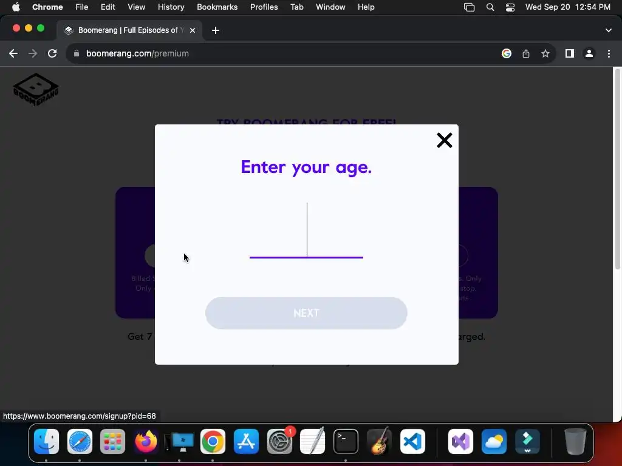Go back in Chrome
This screenshot has height=466, width=622.
(13, 53)
